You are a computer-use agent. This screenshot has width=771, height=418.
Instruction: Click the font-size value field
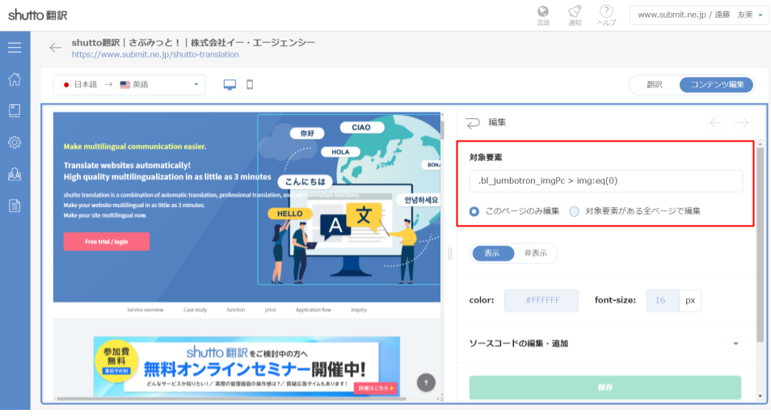pyautogui.click(x=663, y=301)
